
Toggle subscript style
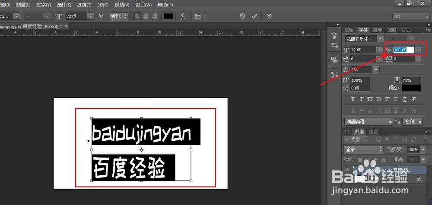(396, 99)
